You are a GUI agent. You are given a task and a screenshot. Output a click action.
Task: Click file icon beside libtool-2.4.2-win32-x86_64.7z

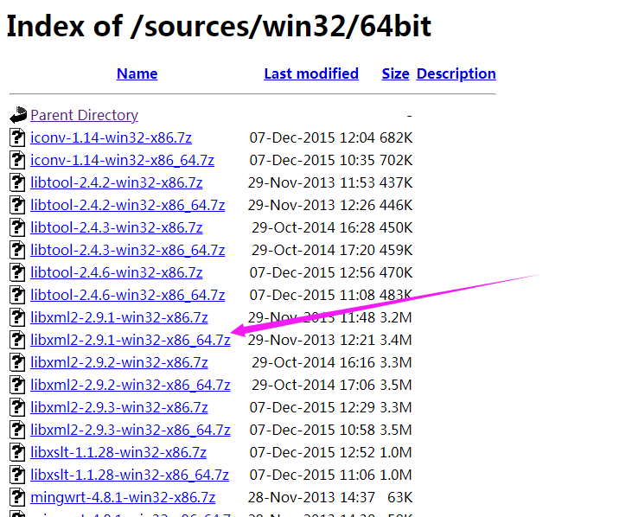[17, 205]
